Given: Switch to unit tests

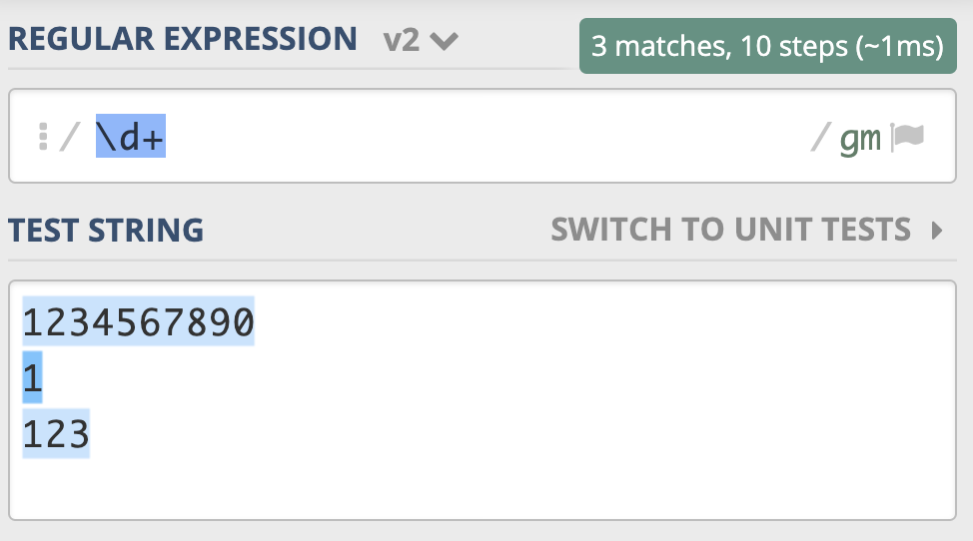Looking at the screenshot, I should pos(730,231).
